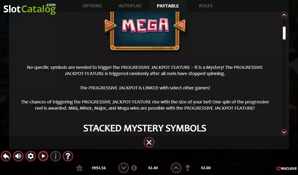This screenshot has height=175, width=298.
Task: Select the PAYTABLE tab
Action: pyautogui.click(x=168, y=6)
